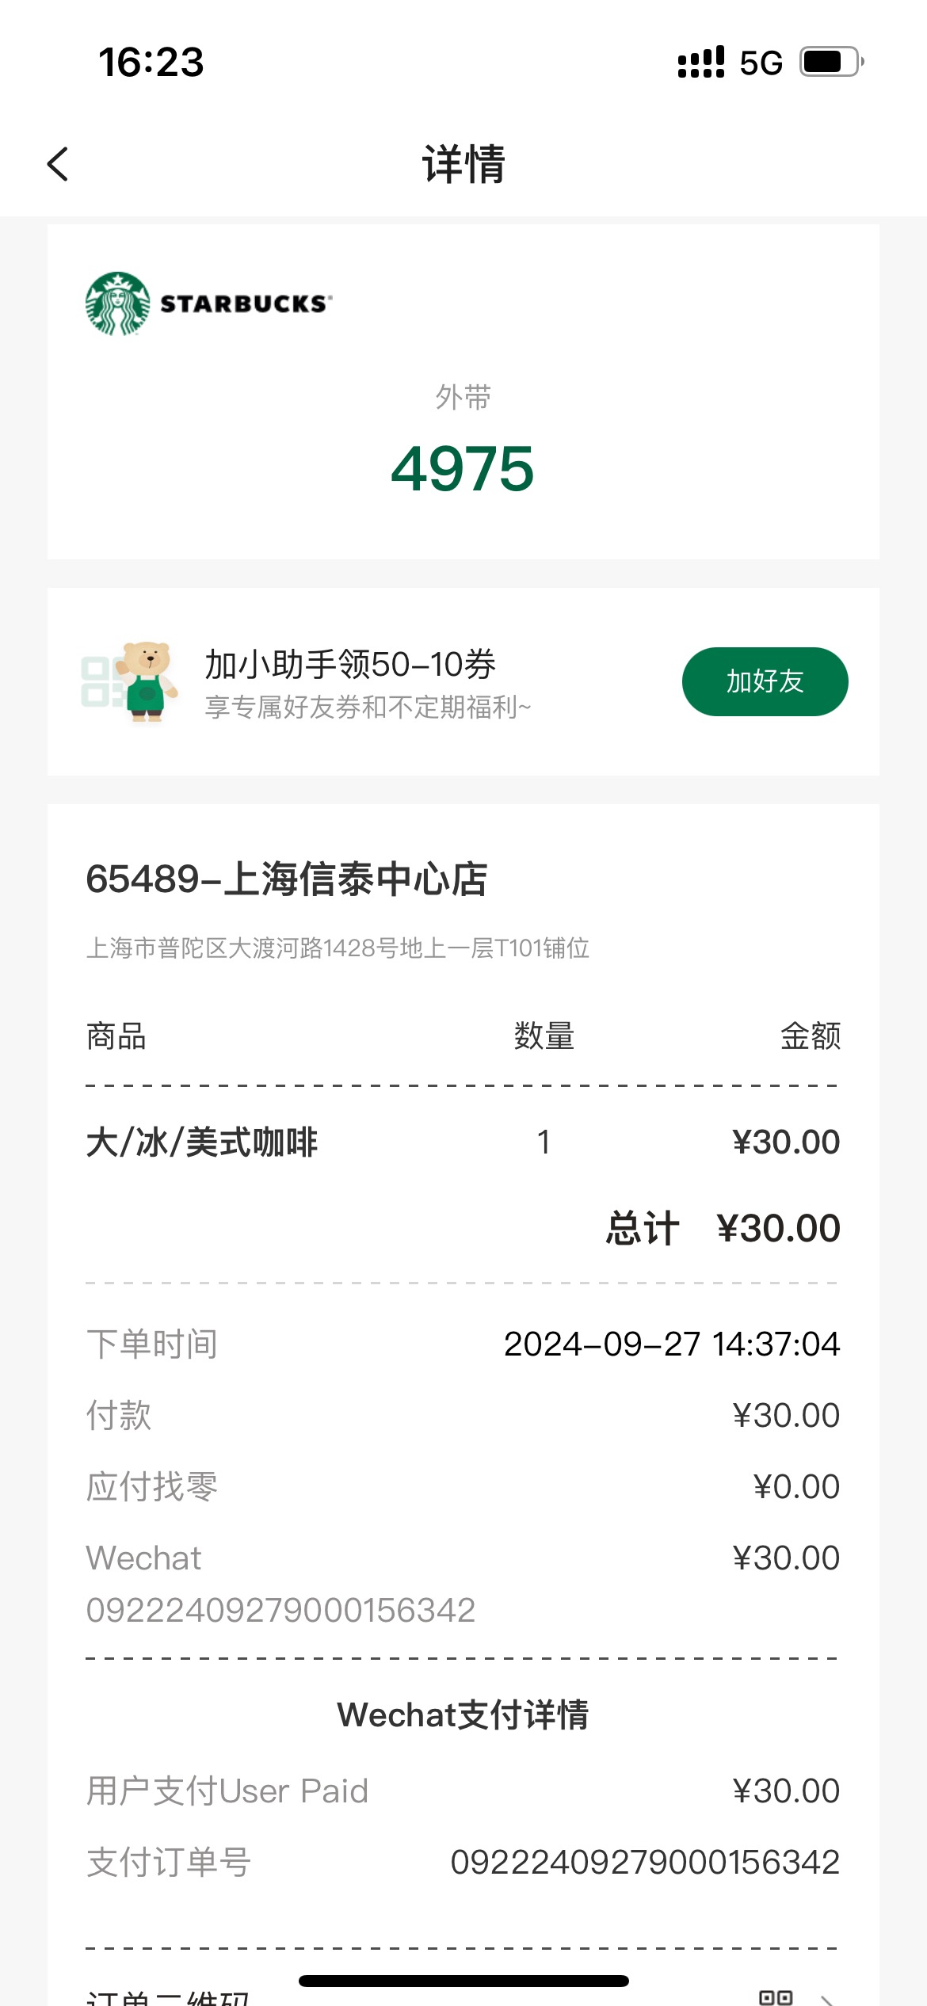Screen dimensions: 927x2006
Task: Tap the 5G network indicator
Action: [761, 63]
